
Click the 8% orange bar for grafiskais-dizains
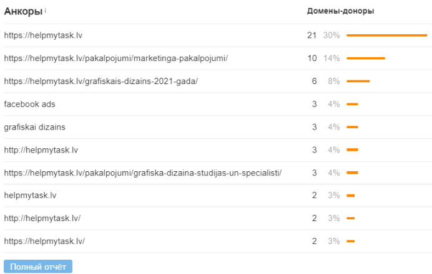point(358,82)
